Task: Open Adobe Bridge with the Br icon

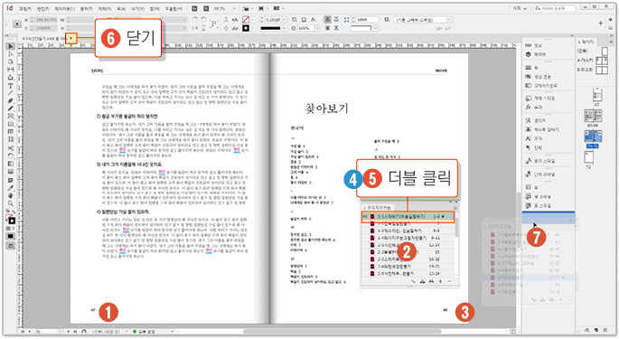Action: click(x=195, y=8)
